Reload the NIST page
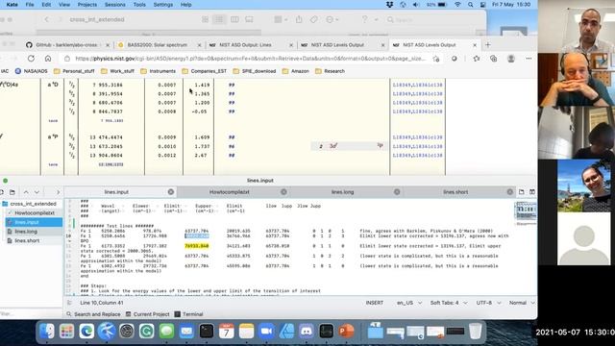Screen dimensions: 615x346 (x=31, y=59)
